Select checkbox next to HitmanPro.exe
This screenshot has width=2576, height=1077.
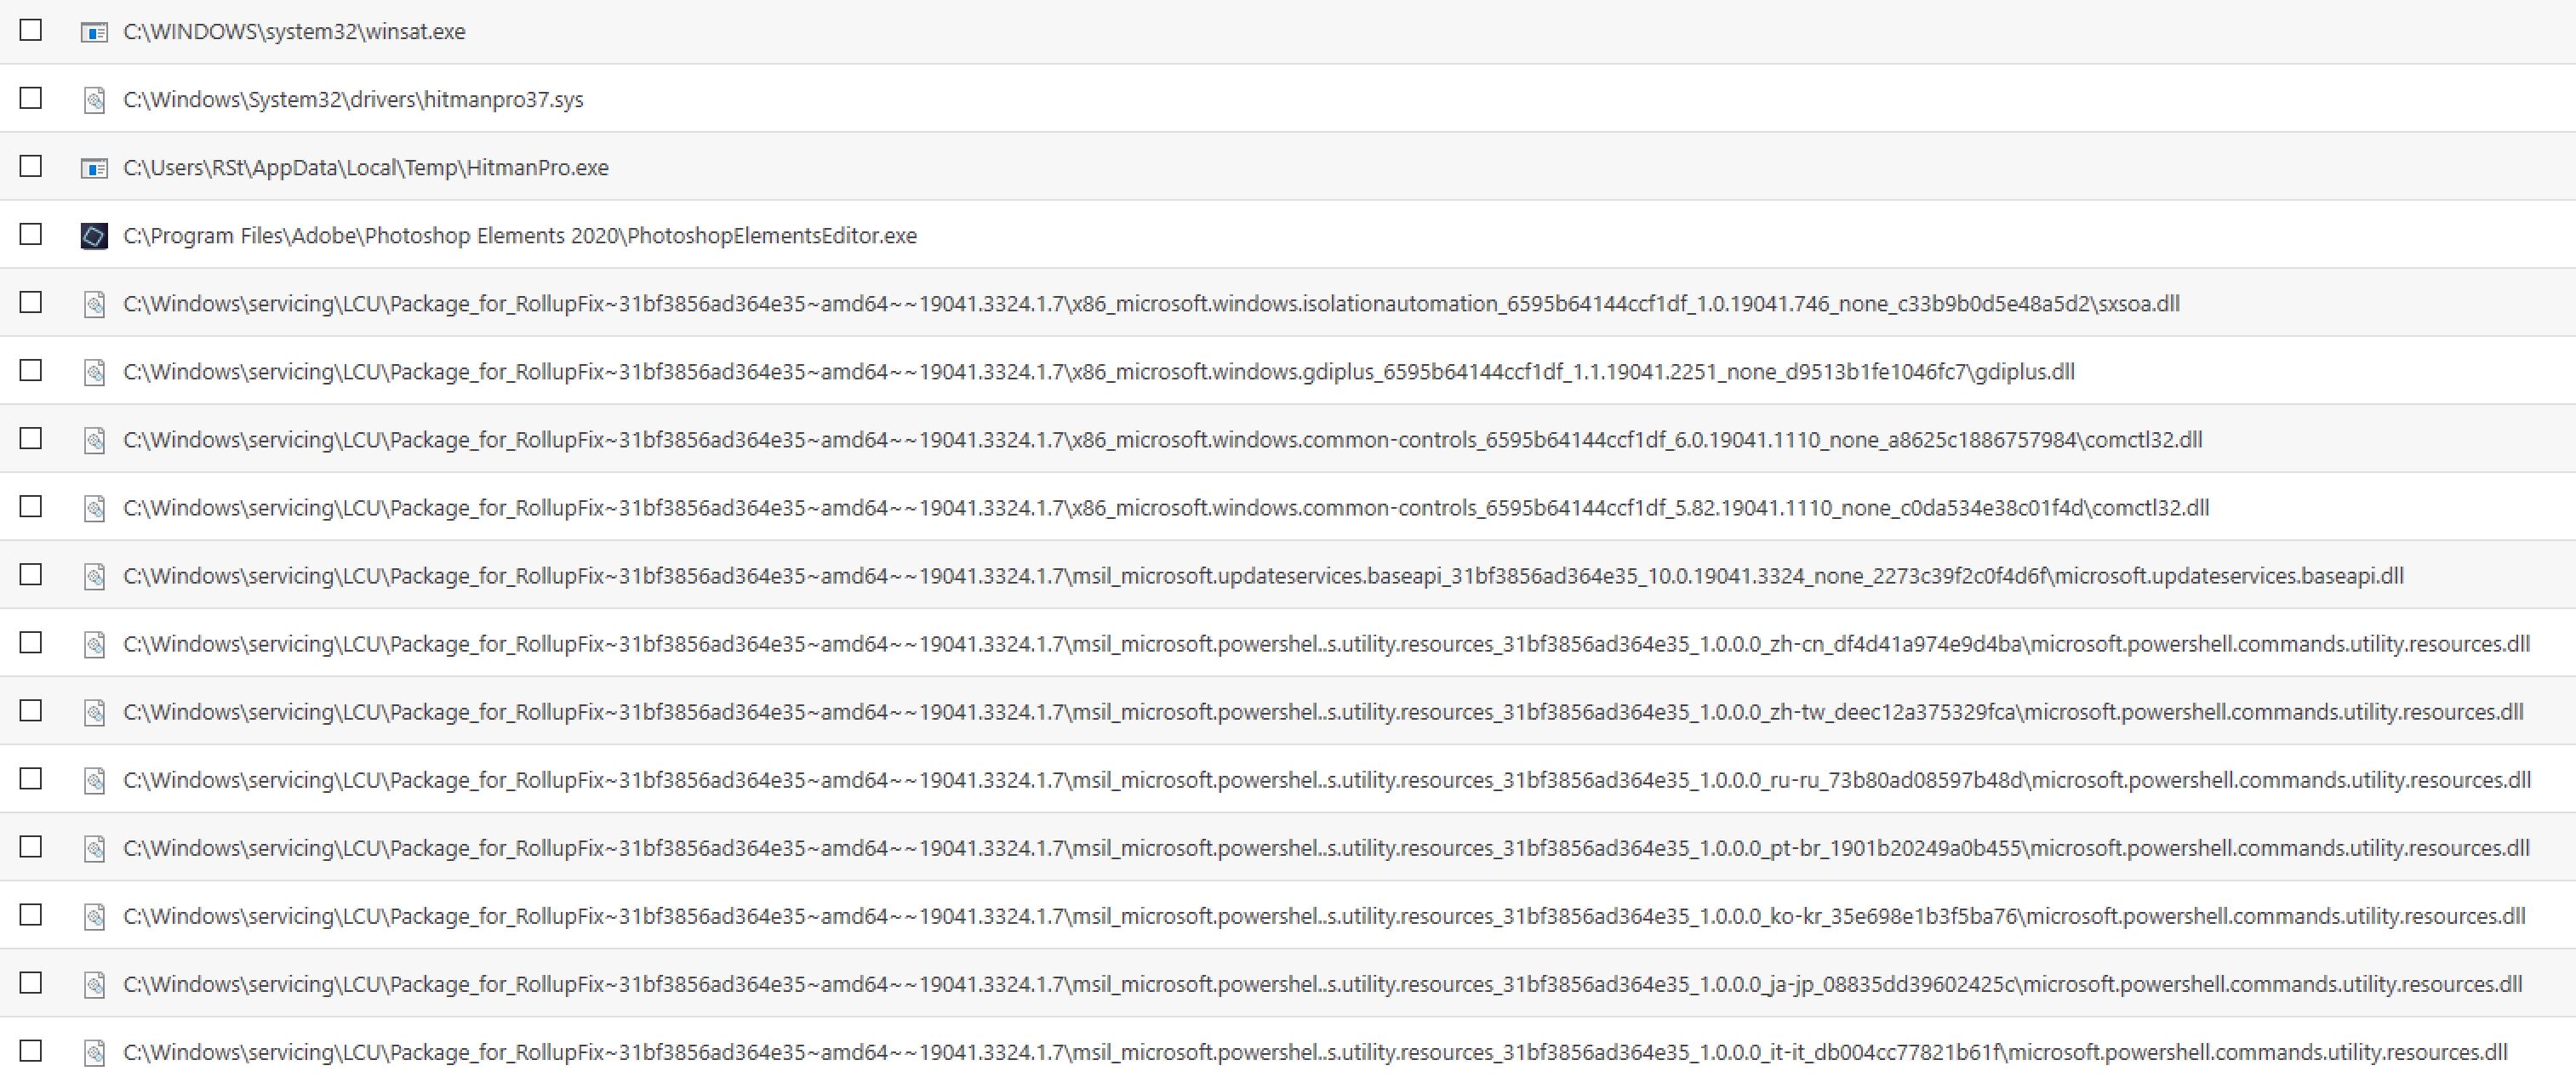click(31, 166)
